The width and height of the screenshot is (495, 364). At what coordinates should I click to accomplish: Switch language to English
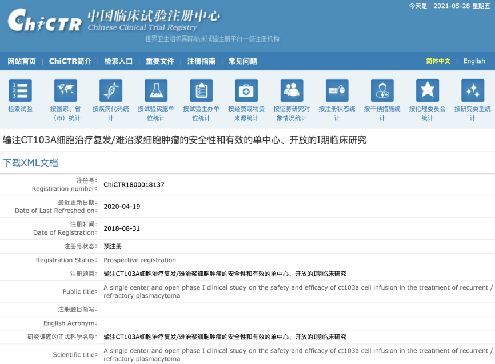pyautogui.click(x=474, y=61)
